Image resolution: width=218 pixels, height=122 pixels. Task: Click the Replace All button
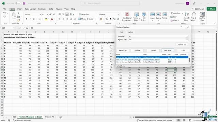[123, 50]
